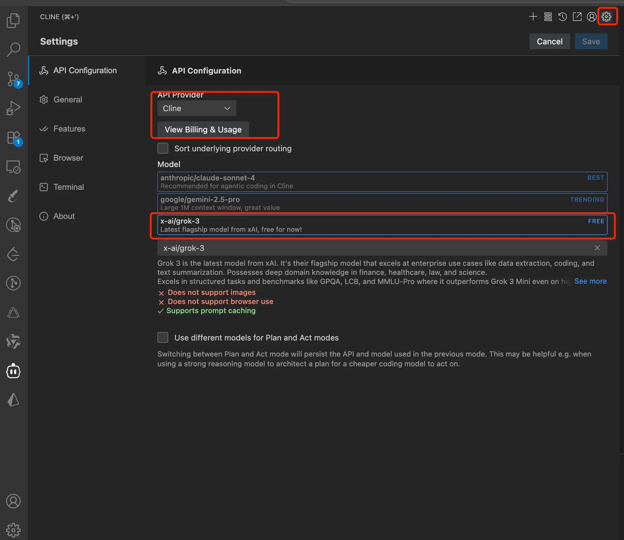Choose the google/gemini-2.5-pro model option
The height and width of the screenshot is (540, 624).
tap(382, 203)
